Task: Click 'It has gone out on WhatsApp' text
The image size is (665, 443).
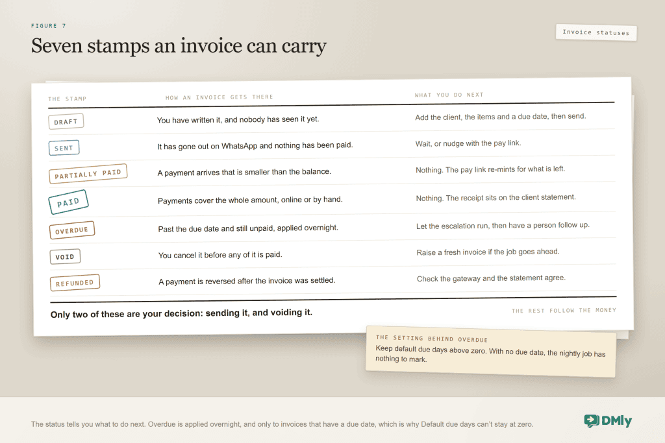Action: pyautogui.click(x=255, y=146)
